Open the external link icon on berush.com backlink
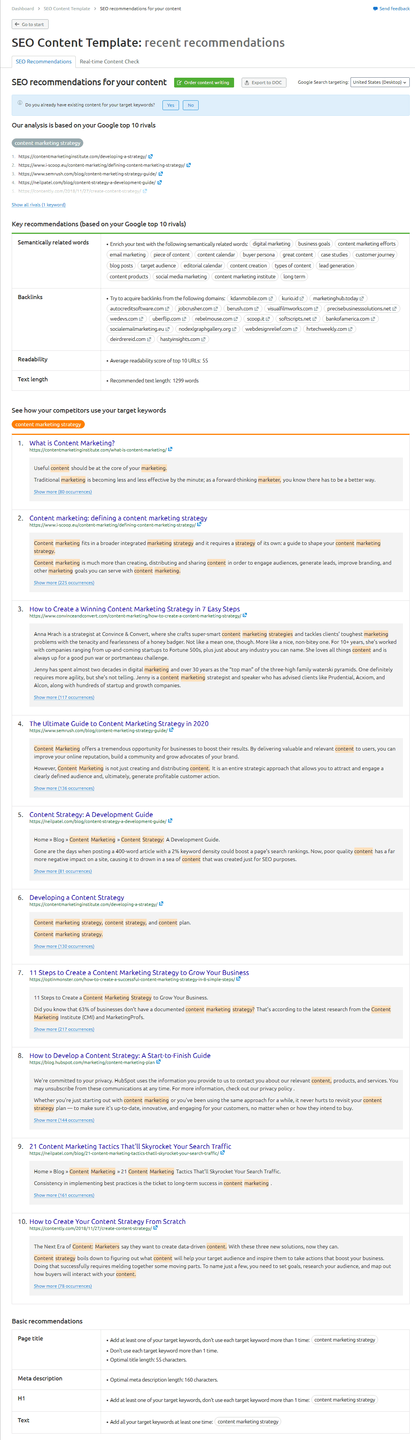415x1440 pixels. [256, 309]
